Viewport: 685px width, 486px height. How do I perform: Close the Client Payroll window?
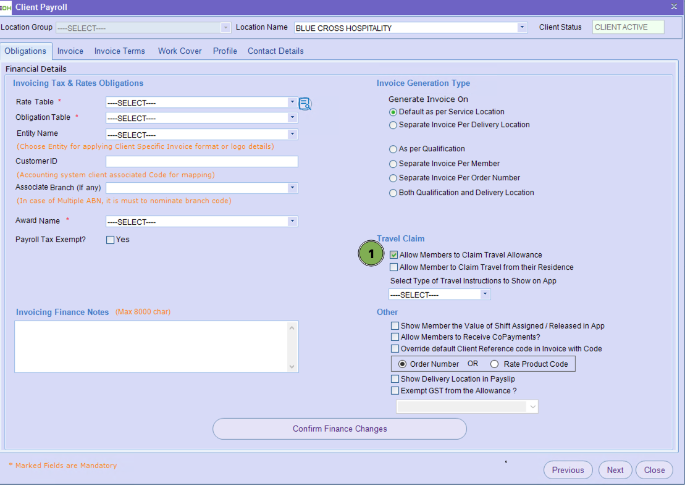pos(674,6)
